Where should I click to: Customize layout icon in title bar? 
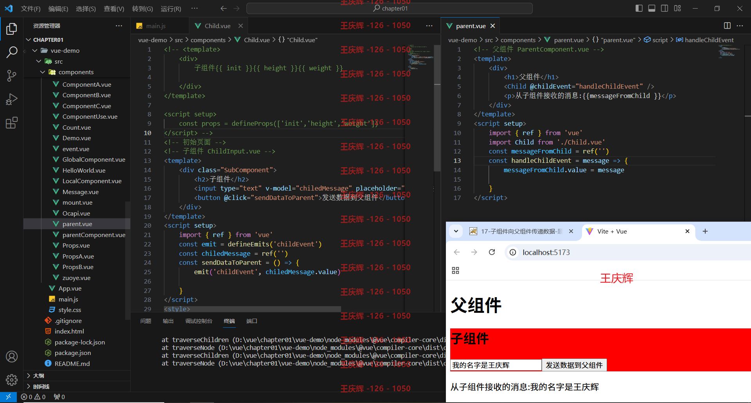coord(677,8)
